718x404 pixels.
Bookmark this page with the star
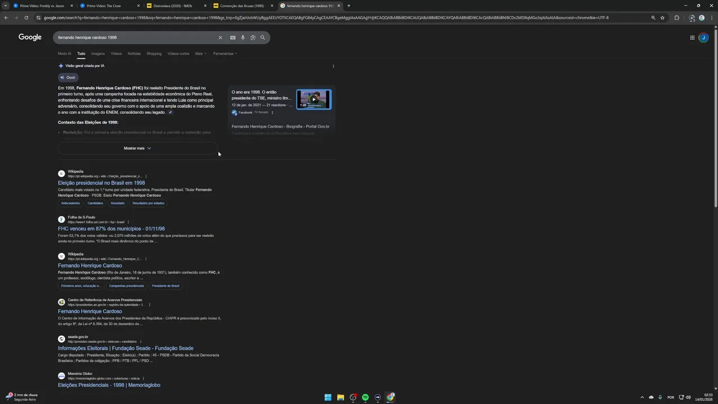pyautogui.click(x=662, y=18)
